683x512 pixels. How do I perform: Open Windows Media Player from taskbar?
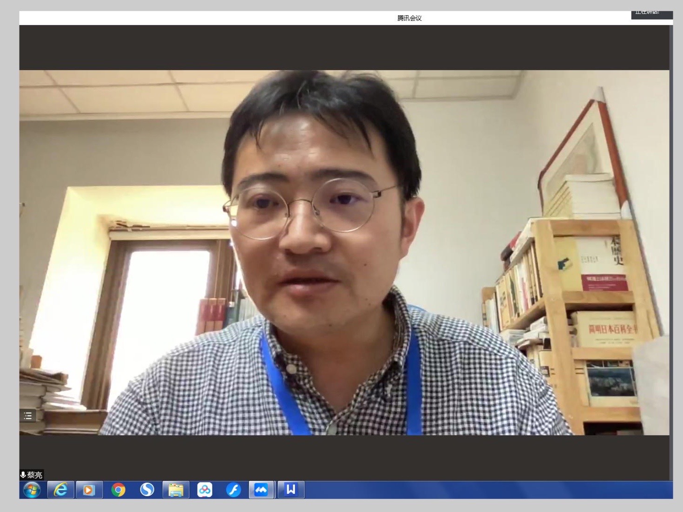tap(89, 490)
